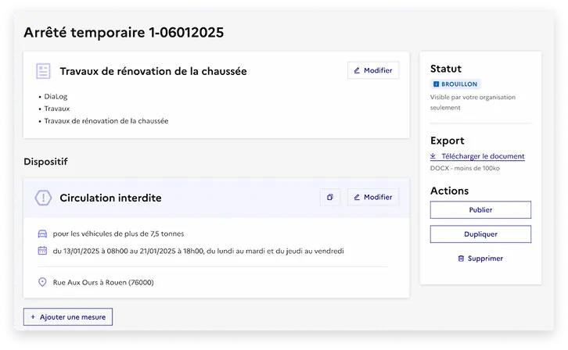The width and height of the screenshot is (568, 350).
Task: Publish the order with the Publier button
Action: pyautogui.click(x=480, y=209)
